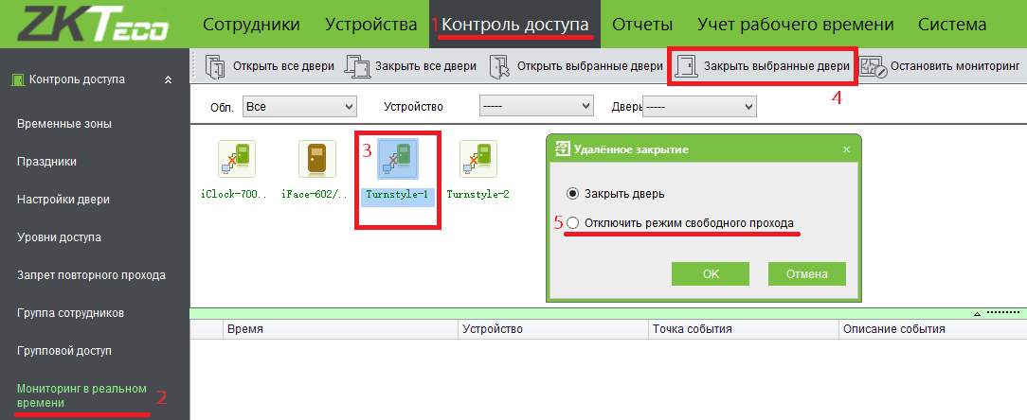Click the iFace-602/.. label text
1027x420 pixels.
pos(316,194)
